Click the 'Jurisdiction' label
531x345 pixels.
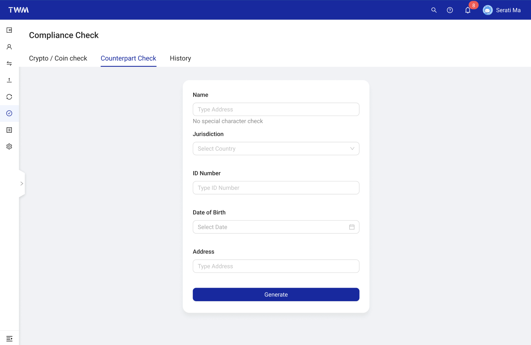pos(208,134)
